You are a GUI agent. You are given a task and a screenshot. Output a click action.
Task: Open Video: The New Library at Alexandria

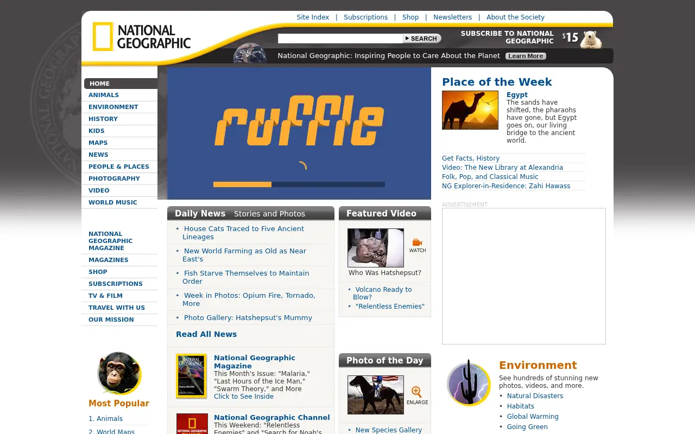(502, 168)
